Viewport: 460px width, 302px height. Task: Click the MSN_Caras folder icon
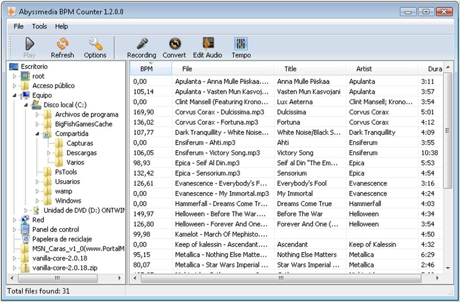[25, 249]
